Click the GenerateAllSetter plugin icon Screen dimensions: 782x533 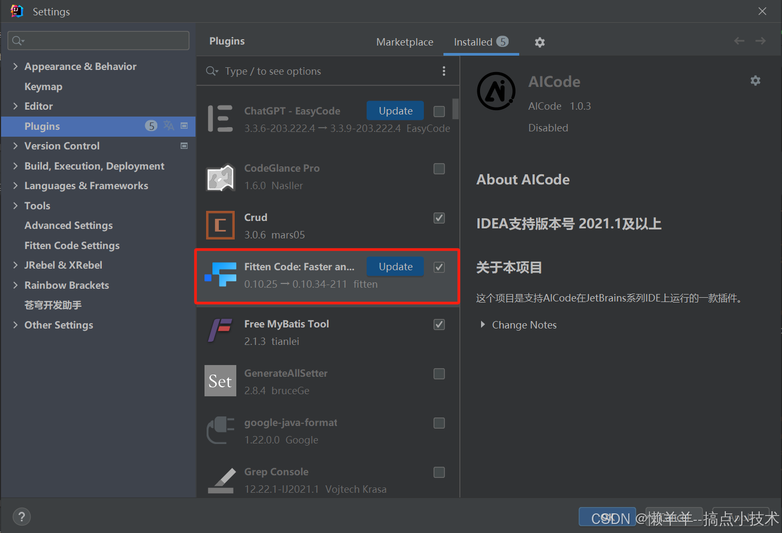point(220,380)
